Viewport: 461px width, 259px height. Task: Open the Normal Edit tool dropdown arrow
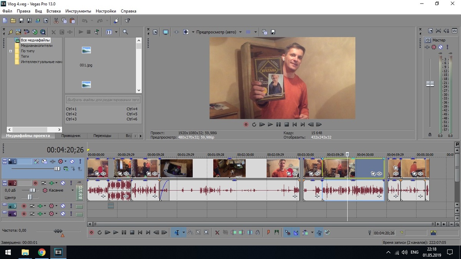point(184,233)
